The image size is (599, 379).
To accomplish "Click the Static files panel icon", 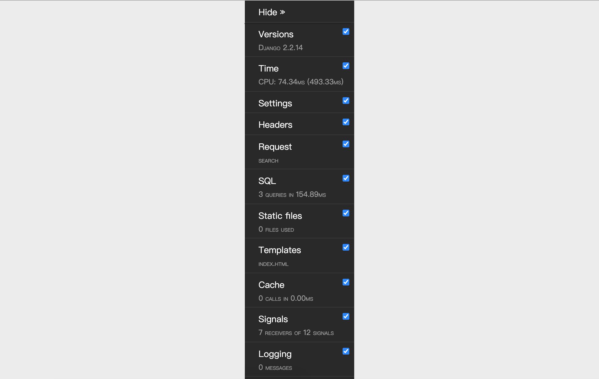I will tap(345, 213).
